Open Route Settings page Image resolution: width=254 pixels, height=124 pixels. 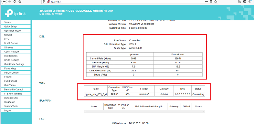[x=16, y=60]
